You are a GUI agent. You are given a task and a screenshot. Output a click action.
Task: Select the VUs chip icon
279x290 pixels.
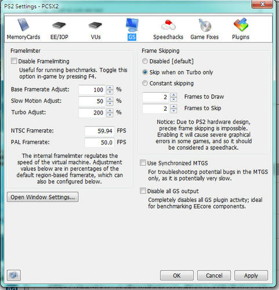[95, 26]
